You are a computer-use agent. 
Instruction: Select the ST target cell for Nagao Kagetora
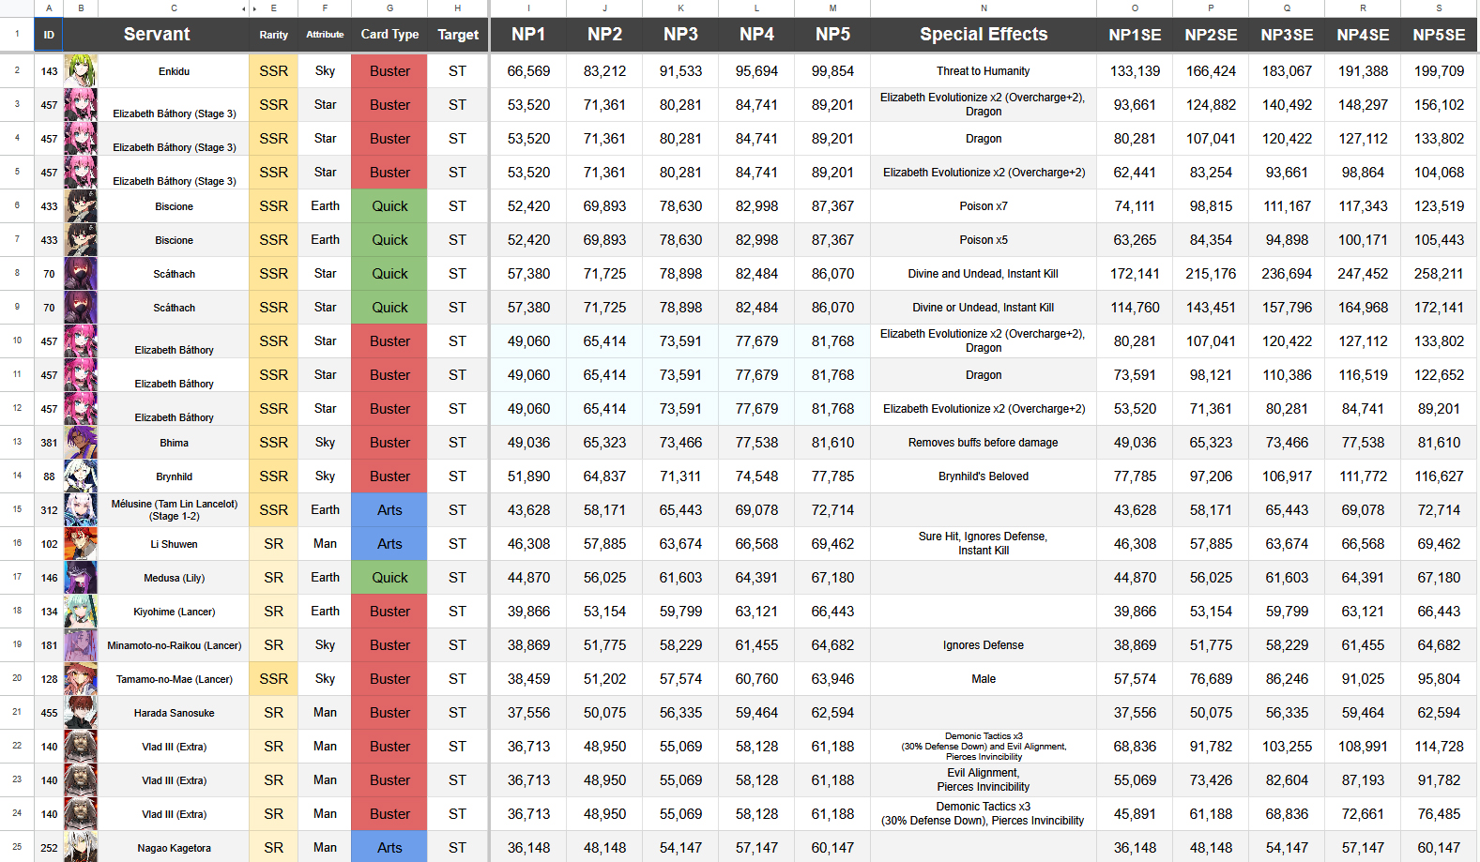click(x=458, y=848)
